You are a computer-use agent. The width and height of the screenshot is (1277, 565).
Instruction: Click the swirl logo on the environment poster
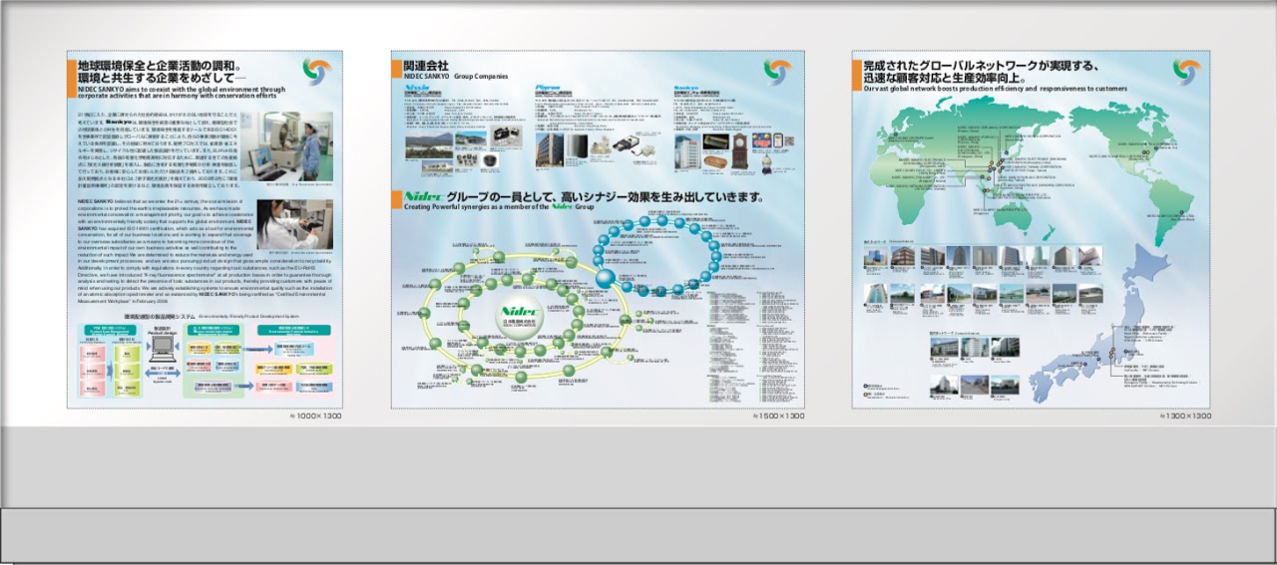click(x=318, y=72)
